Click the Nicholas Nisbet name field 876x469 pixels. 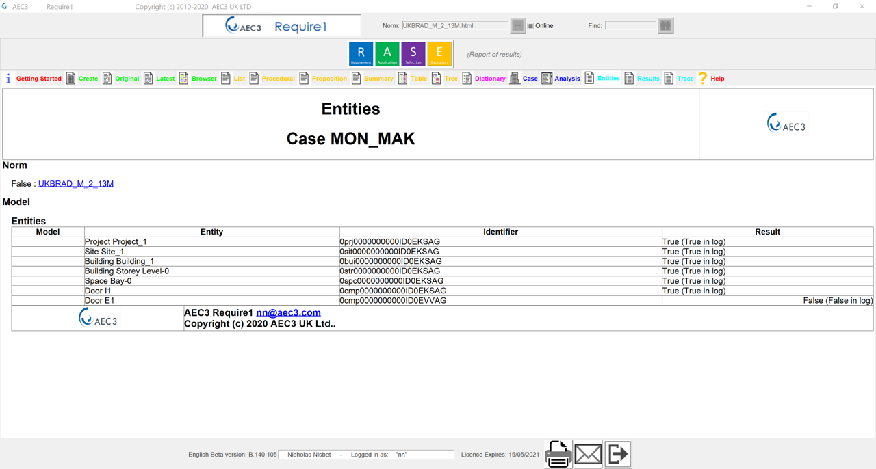[309, 455]
